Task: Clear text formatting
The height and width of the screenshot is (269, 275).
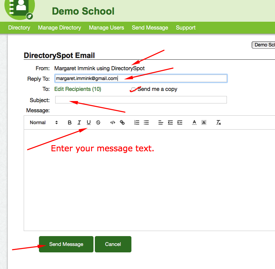Action: pos(219,122)
